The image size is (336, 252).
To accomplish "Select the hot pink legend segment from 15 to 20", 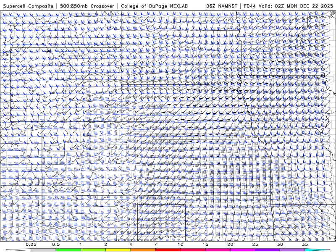I will coord(218,250).
